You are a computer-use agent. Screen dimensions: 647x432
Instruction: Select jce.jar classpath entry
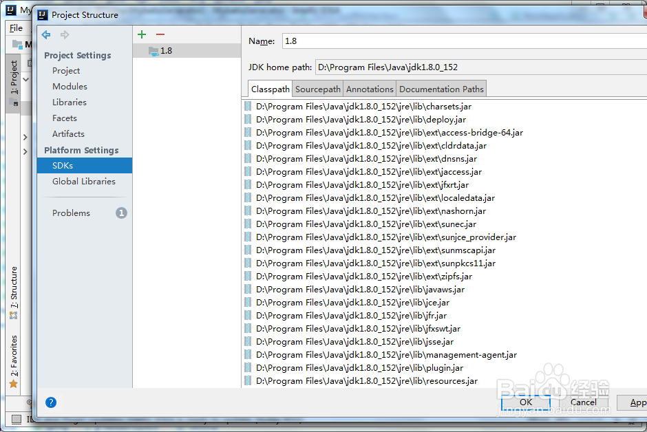tap(353, 303)
